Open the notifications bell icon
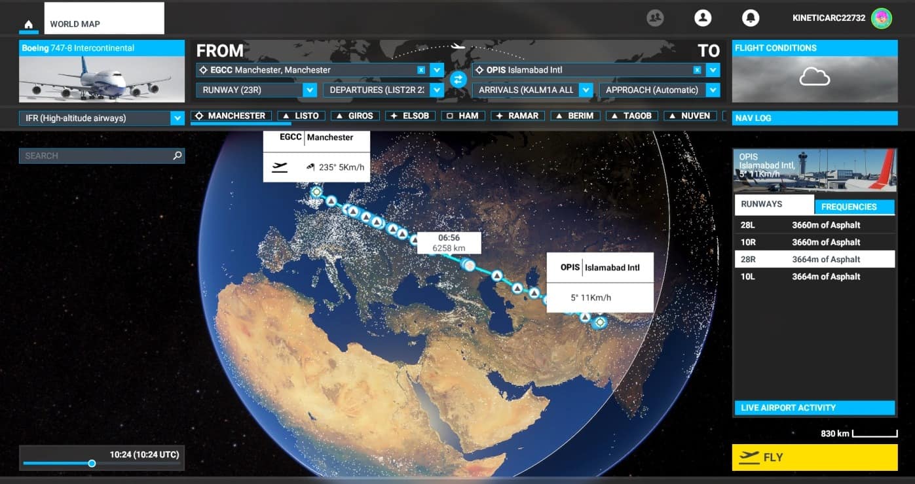915x484 pixels. pyautogui.click(x=751, y=18)
